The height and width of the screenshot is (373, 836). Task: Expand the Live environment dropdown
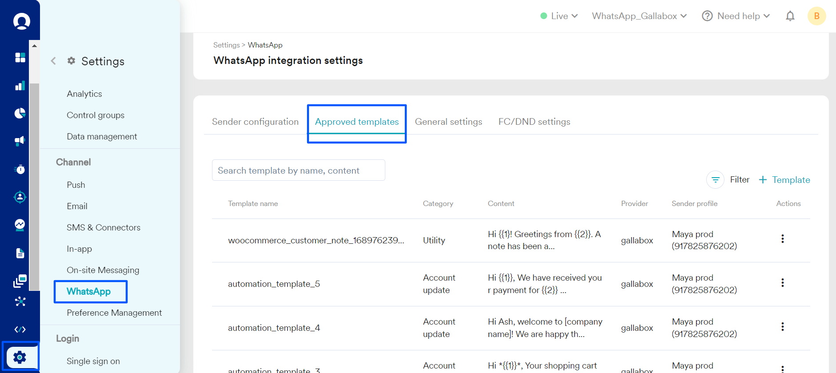[559, 16]
